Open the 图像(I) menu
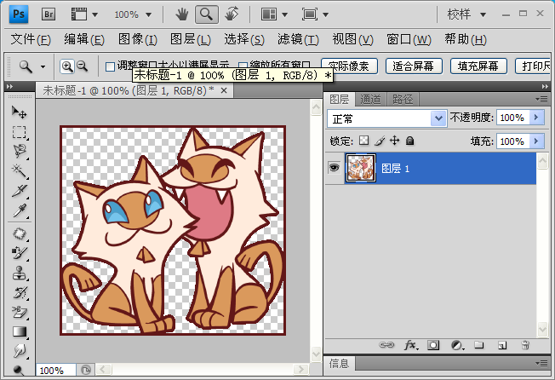 138,39
